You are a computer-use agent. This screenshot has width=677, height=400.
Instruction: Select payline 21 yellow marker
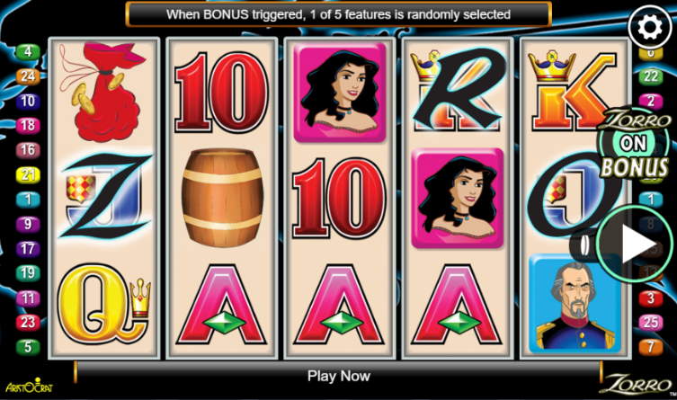[28, 174]
